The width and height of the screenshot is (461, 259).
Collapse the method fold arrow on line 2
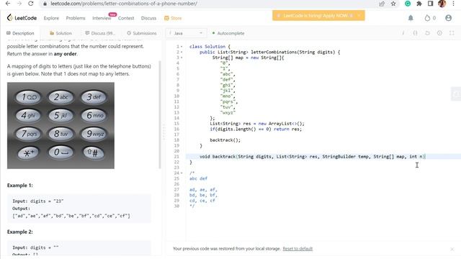click(182, 53)
